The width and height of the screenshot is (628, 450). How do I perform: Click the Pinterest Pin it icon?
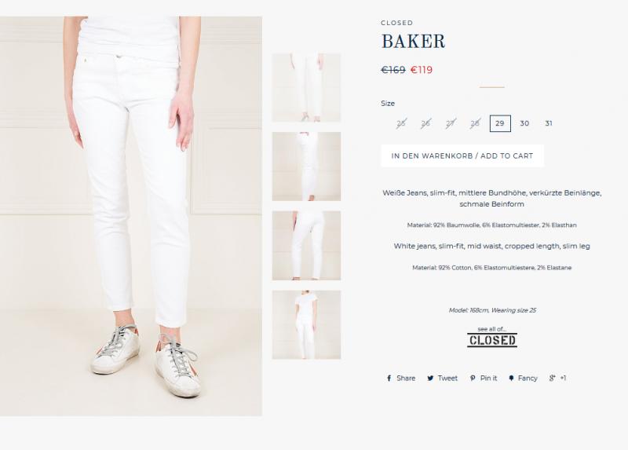[x=473, y=379]
